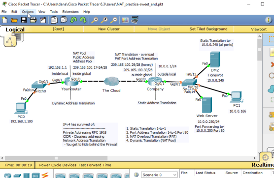Click the vertical scrollbar up arrow
The height and width of the screenshot is (178, 274).
click(260, 36)
